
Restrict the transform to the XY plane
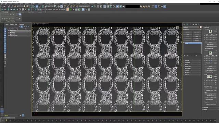(162, 6)
